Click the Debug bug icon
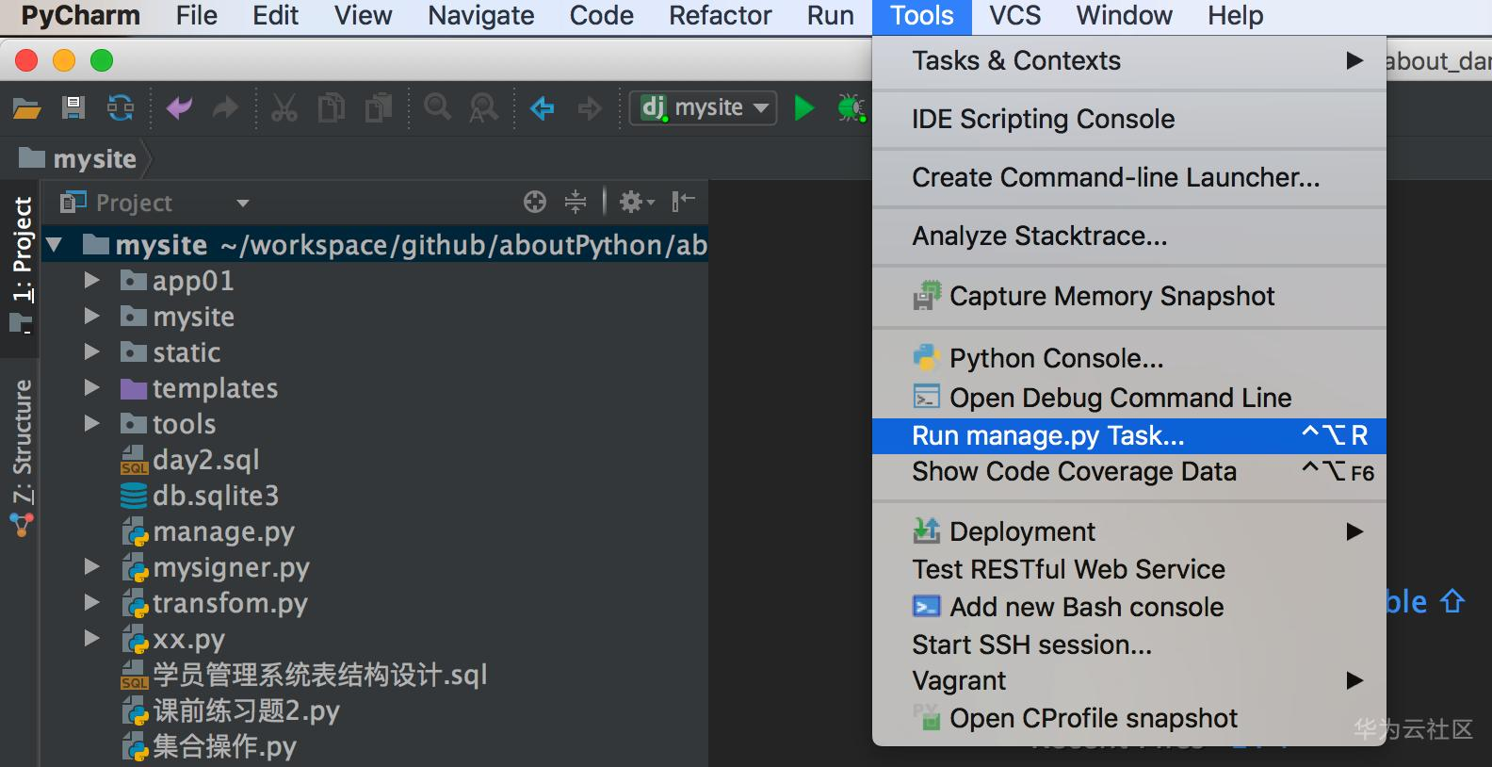Image resolution: width=1492 pixels, height=767 pixels. pos(851,108)
